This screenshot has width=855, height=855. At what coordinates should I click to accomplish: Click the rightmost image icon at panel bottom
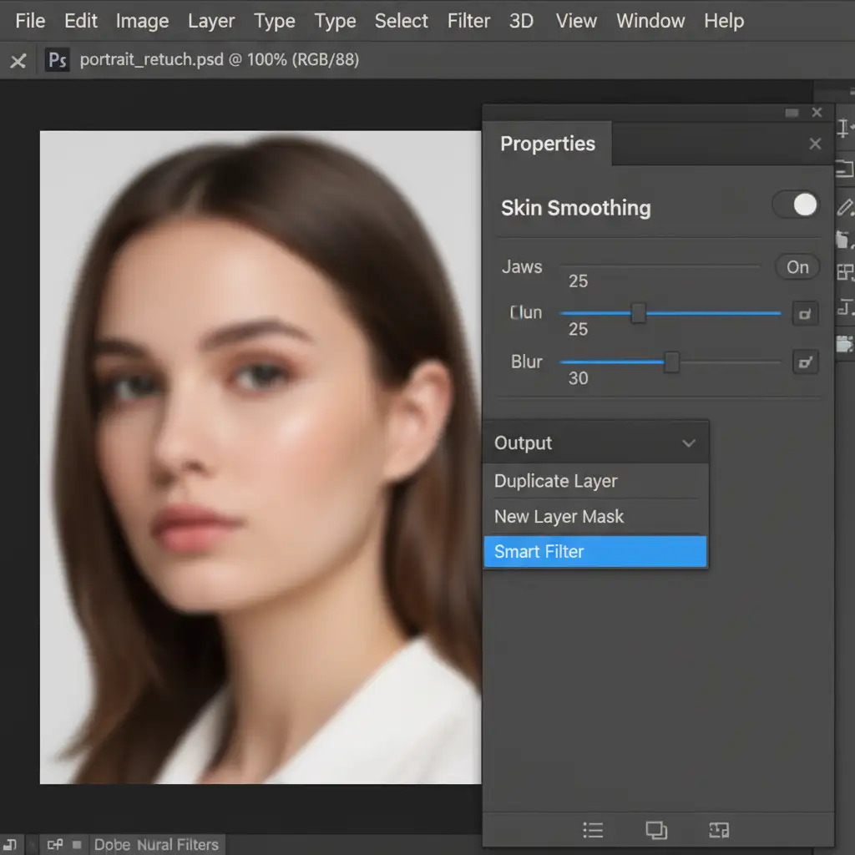718,829
